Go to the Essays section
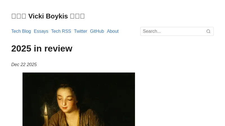Image resolution: width=225 pixels, height=126 pixels. [41, 31]
